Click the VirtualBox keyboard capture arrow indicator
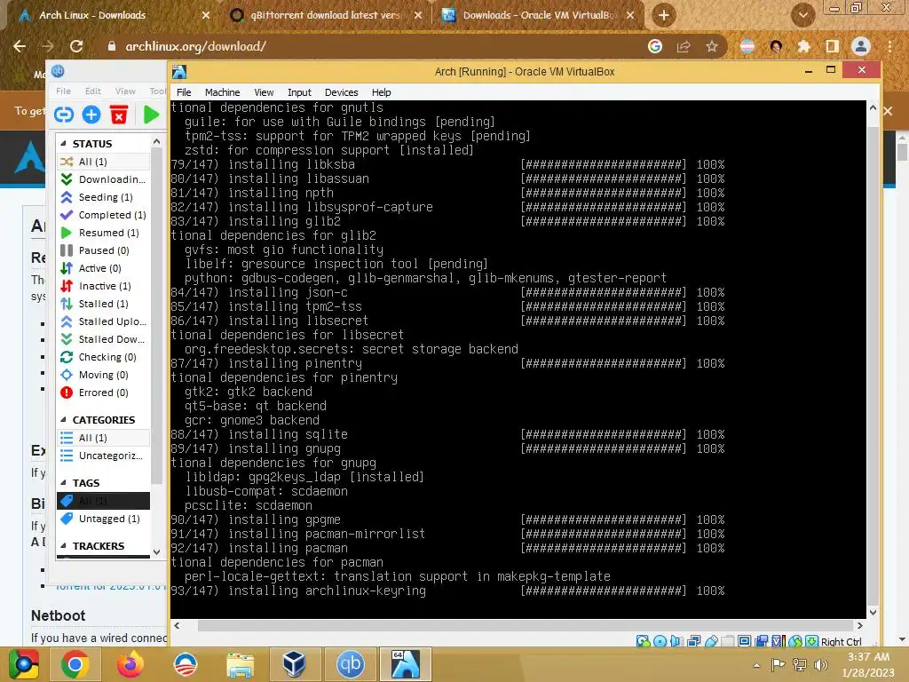 [x=811, y=641]
